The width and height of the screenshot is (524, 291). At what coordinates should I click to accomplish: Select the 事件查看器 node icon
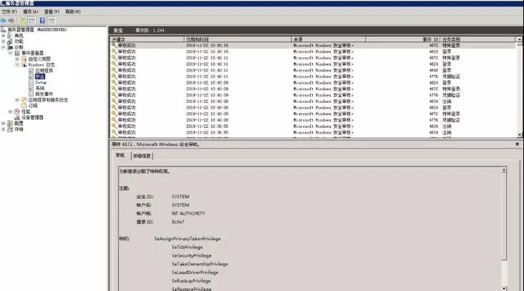pos(17,53)
